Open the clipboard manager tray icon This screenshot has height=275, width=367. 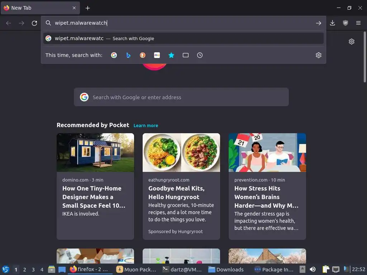(x=326, y=269)
